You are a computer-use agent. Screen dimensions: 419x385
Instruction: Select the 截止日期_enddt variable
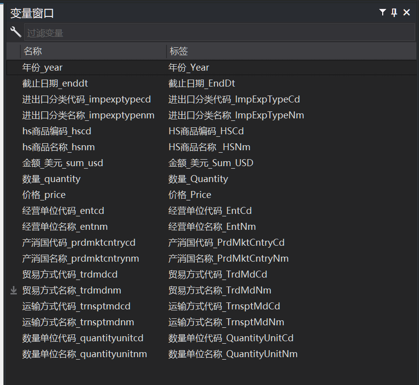tap(55, 84)
